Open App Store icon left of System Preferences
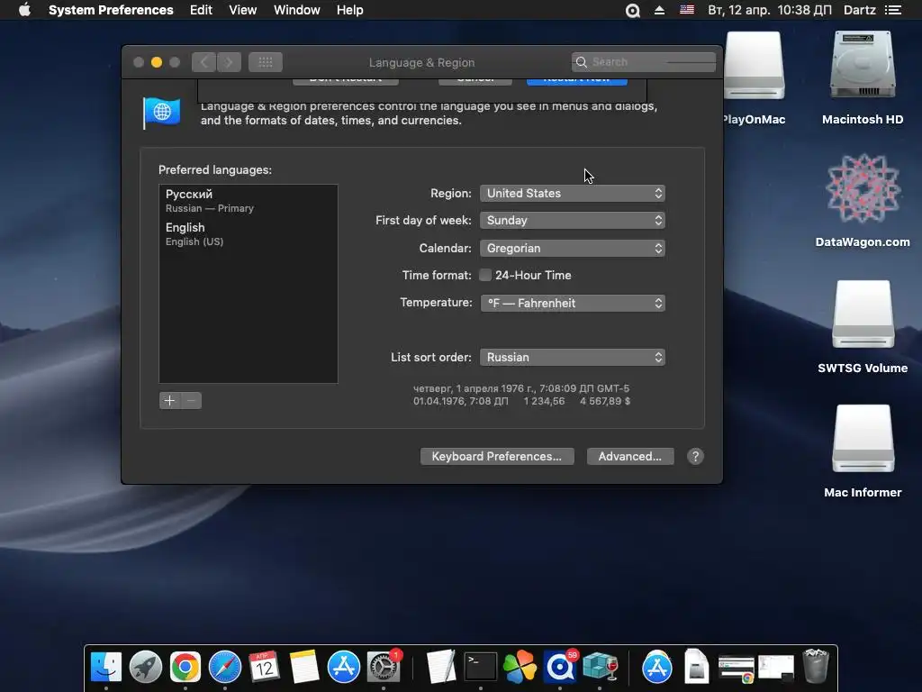 343,667
